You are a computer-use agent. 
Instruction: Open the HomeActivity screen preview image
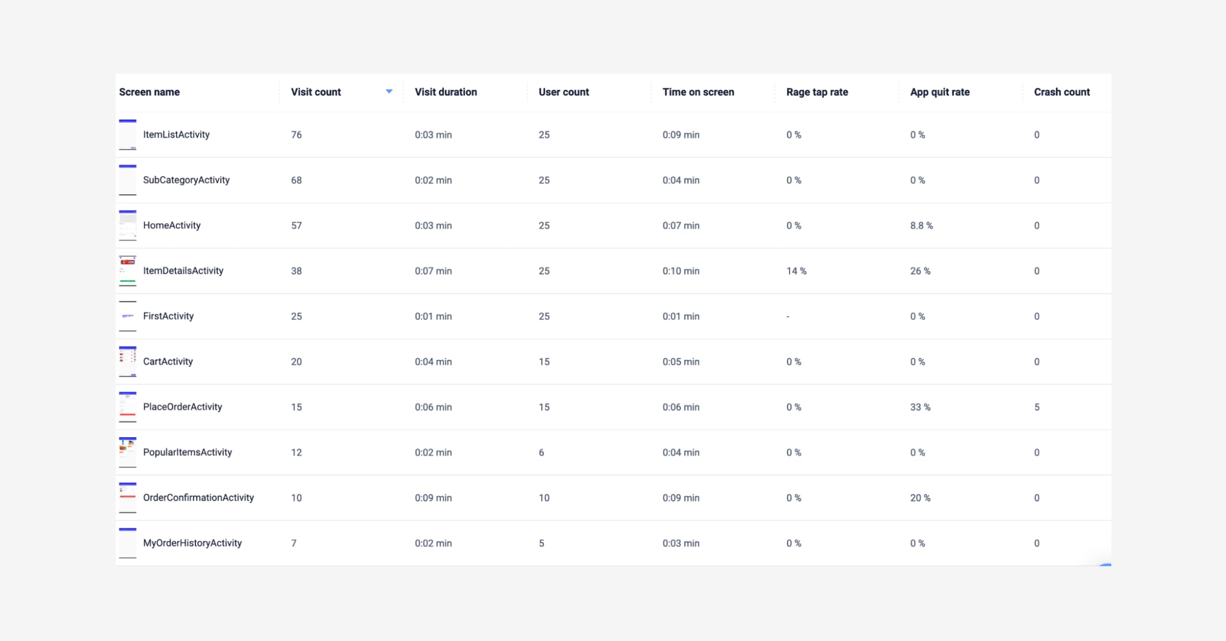(127, 225)
